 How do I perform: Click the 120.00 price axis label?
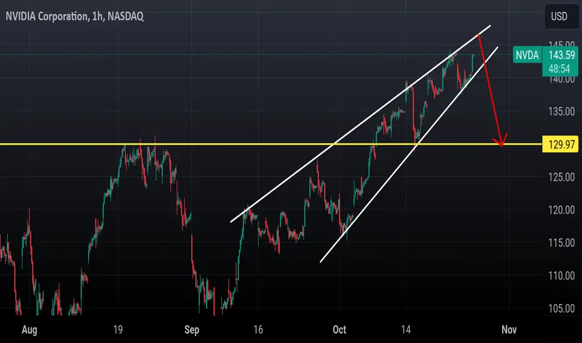561,210
